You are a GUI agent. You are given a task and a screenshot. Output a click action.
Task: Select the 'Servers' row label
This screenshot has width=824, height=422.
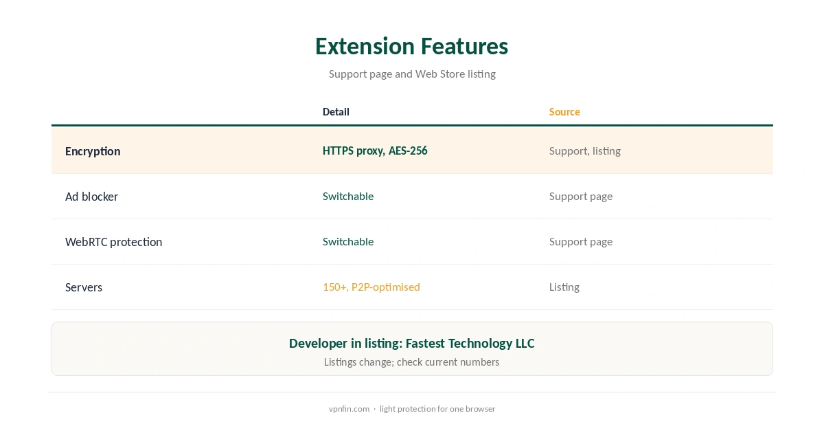coord(84,287)
